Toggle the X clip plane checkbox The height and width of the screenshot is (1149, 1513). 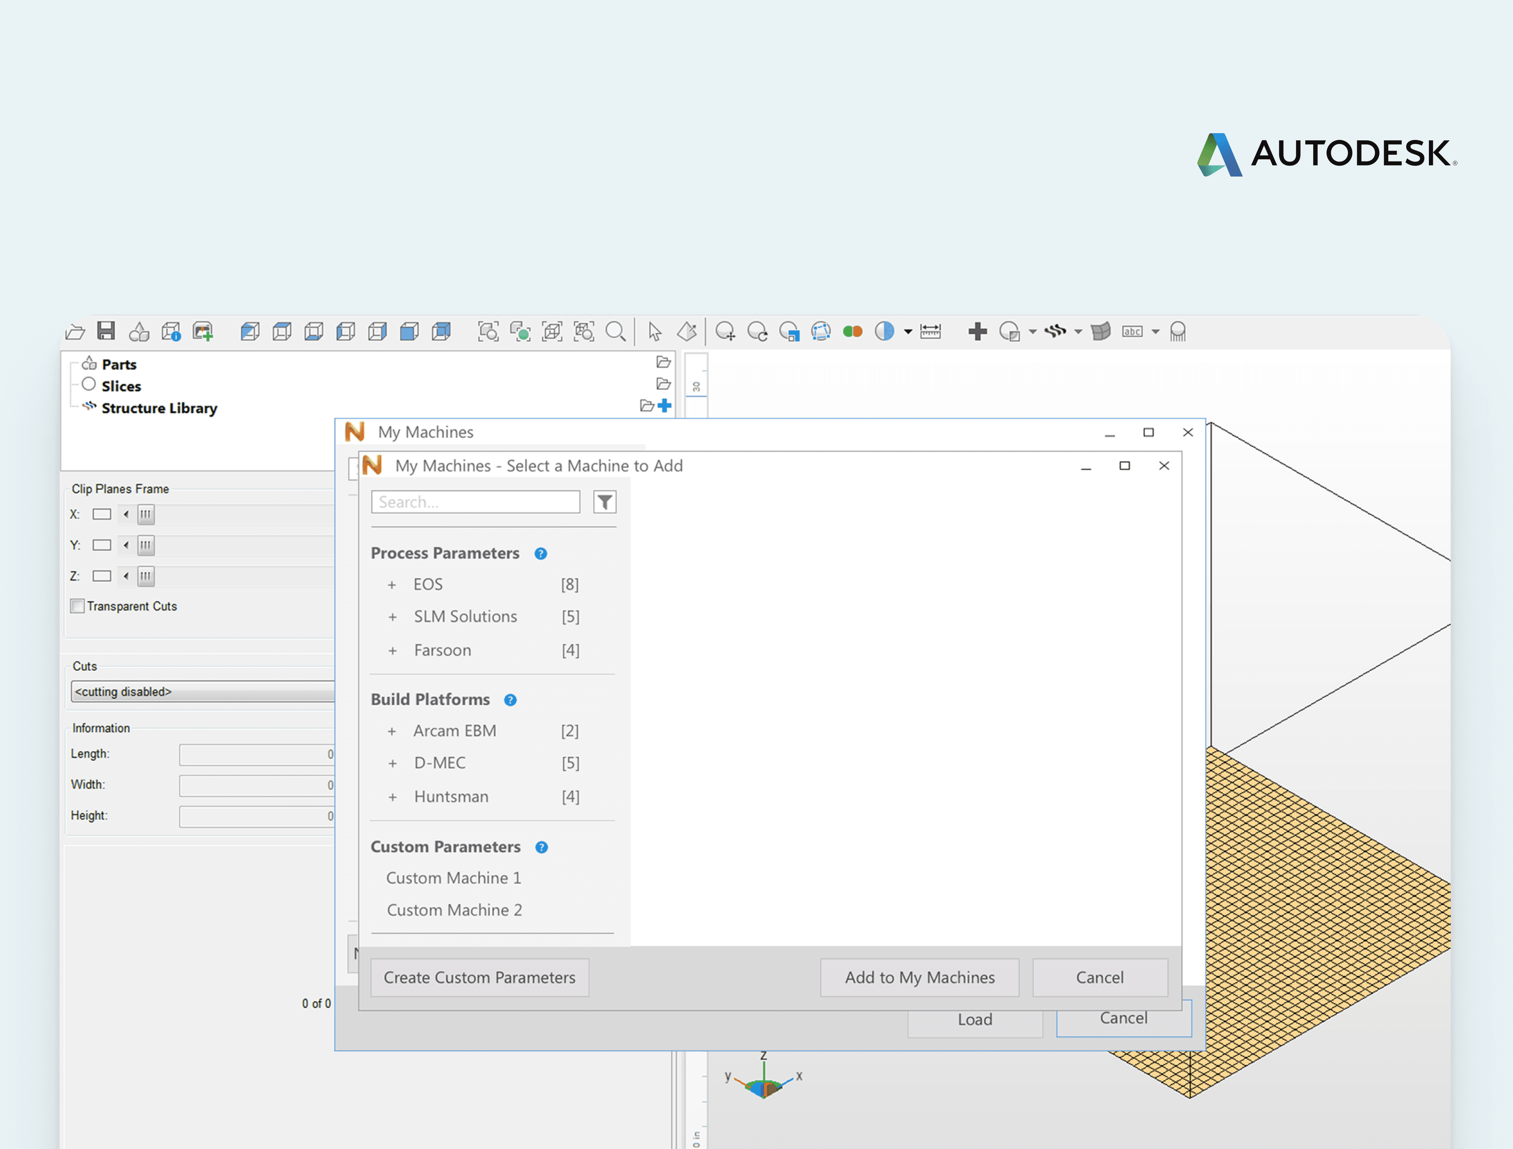tap(102, 514)
